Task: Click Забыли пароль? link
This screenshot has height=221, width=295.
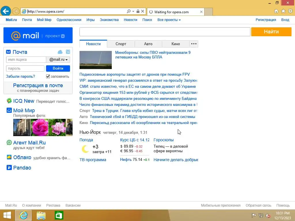Action: coord(20,77)
